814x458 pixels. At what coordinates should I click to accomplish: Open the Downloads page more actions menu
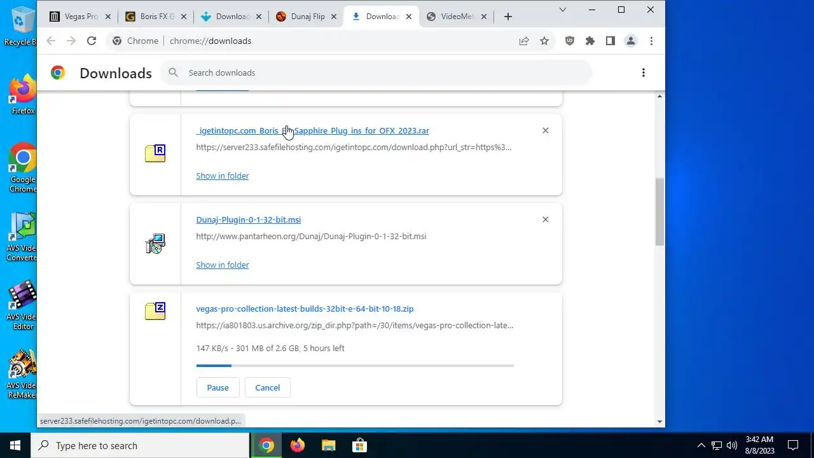(x=644, y=73)
